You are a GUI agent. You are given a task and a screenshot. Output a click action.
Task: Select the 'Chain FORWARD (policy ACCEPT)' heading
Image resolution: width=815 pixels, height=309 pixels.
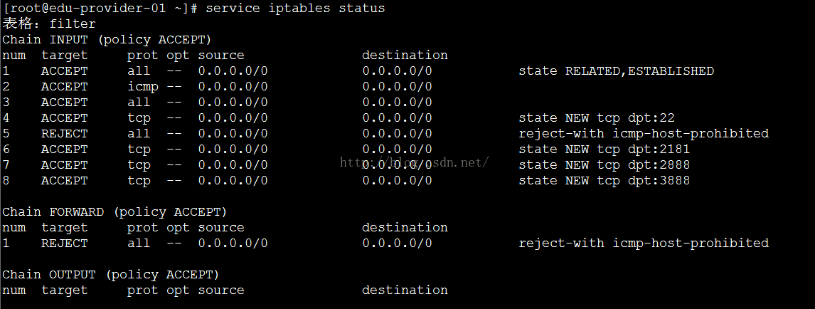tap(114, 212)
